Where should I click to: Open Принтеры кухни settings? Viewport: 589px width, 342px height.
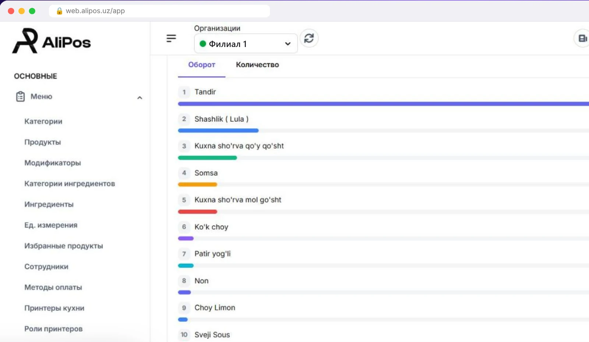tap(54, 308)
